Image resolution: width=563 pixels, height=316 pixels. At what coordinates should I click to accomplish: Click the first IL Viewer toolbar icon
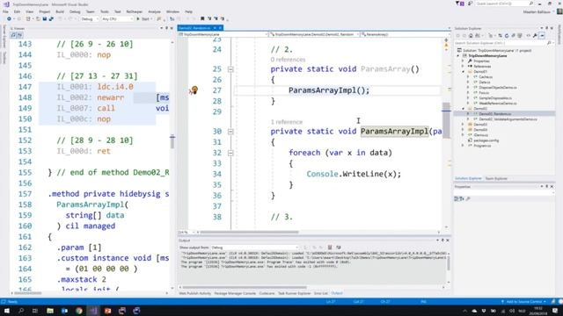[x=13, y=35]
